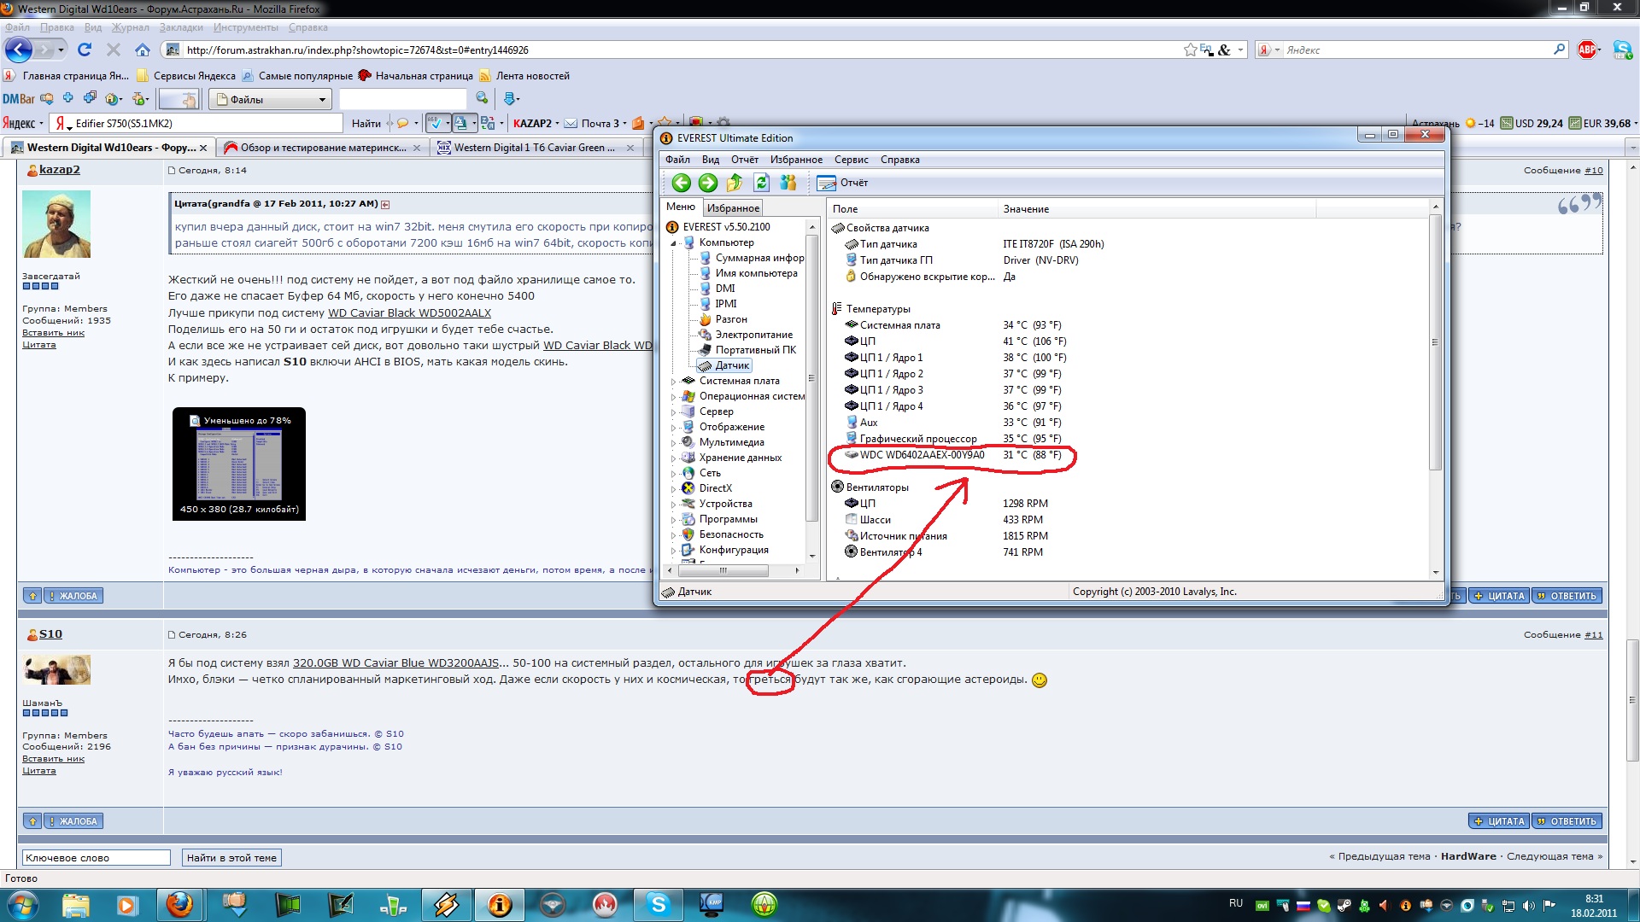Click the URL address bar
The width and height of the screenshot is (1640, 922).
675,50
